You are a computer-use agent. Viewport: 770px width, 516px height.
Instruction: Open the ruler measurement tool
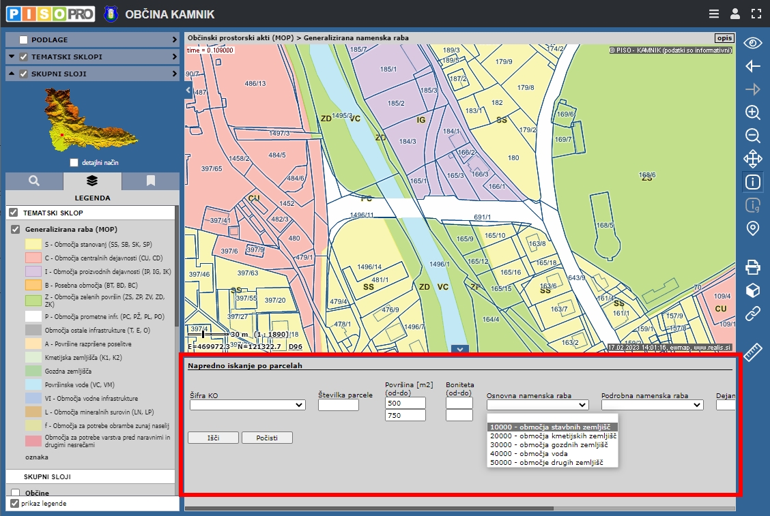(x=752, y=352)
